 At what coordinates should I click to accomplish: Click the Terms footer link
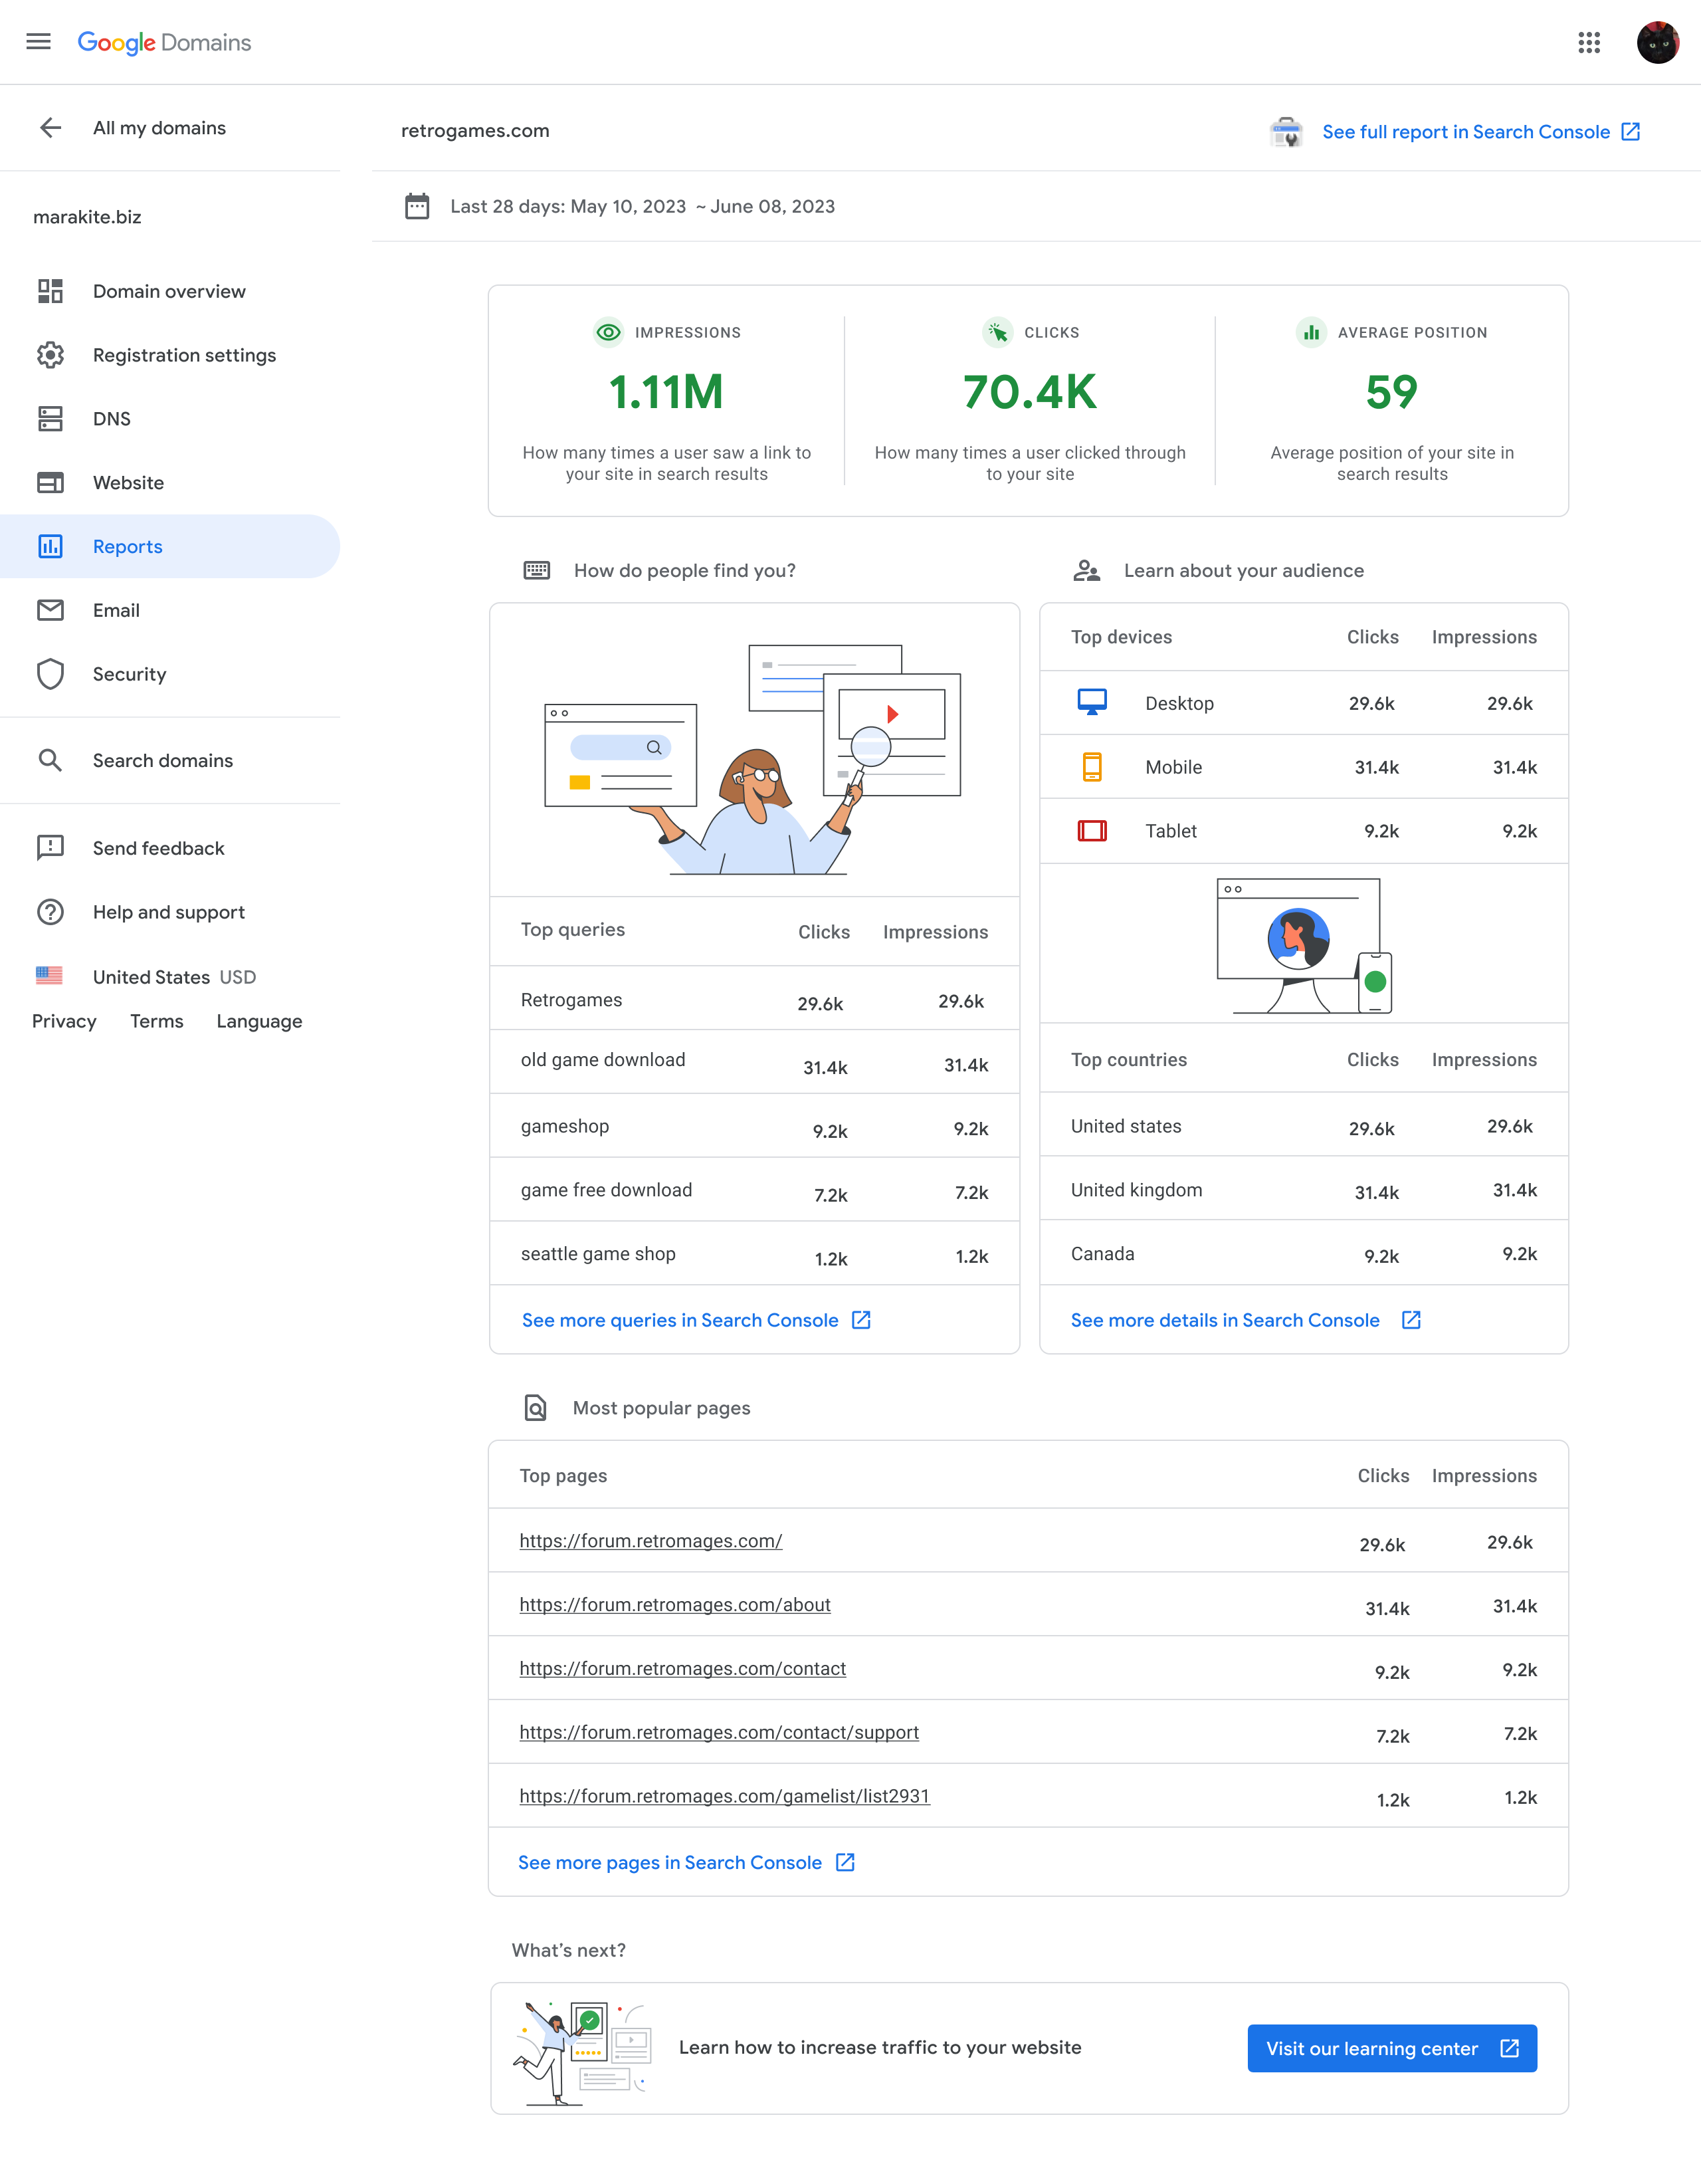pos(157,1021)
